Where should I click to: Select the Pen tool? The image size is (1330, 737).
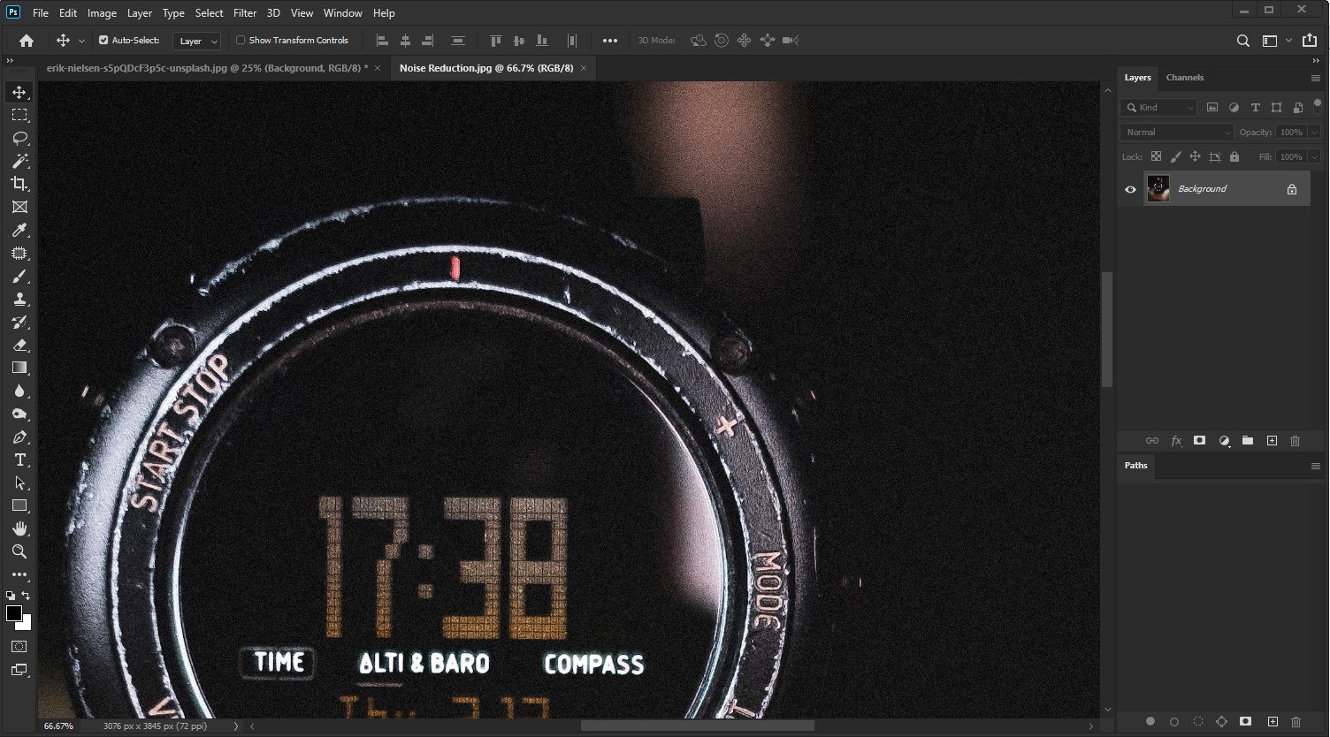19,437
